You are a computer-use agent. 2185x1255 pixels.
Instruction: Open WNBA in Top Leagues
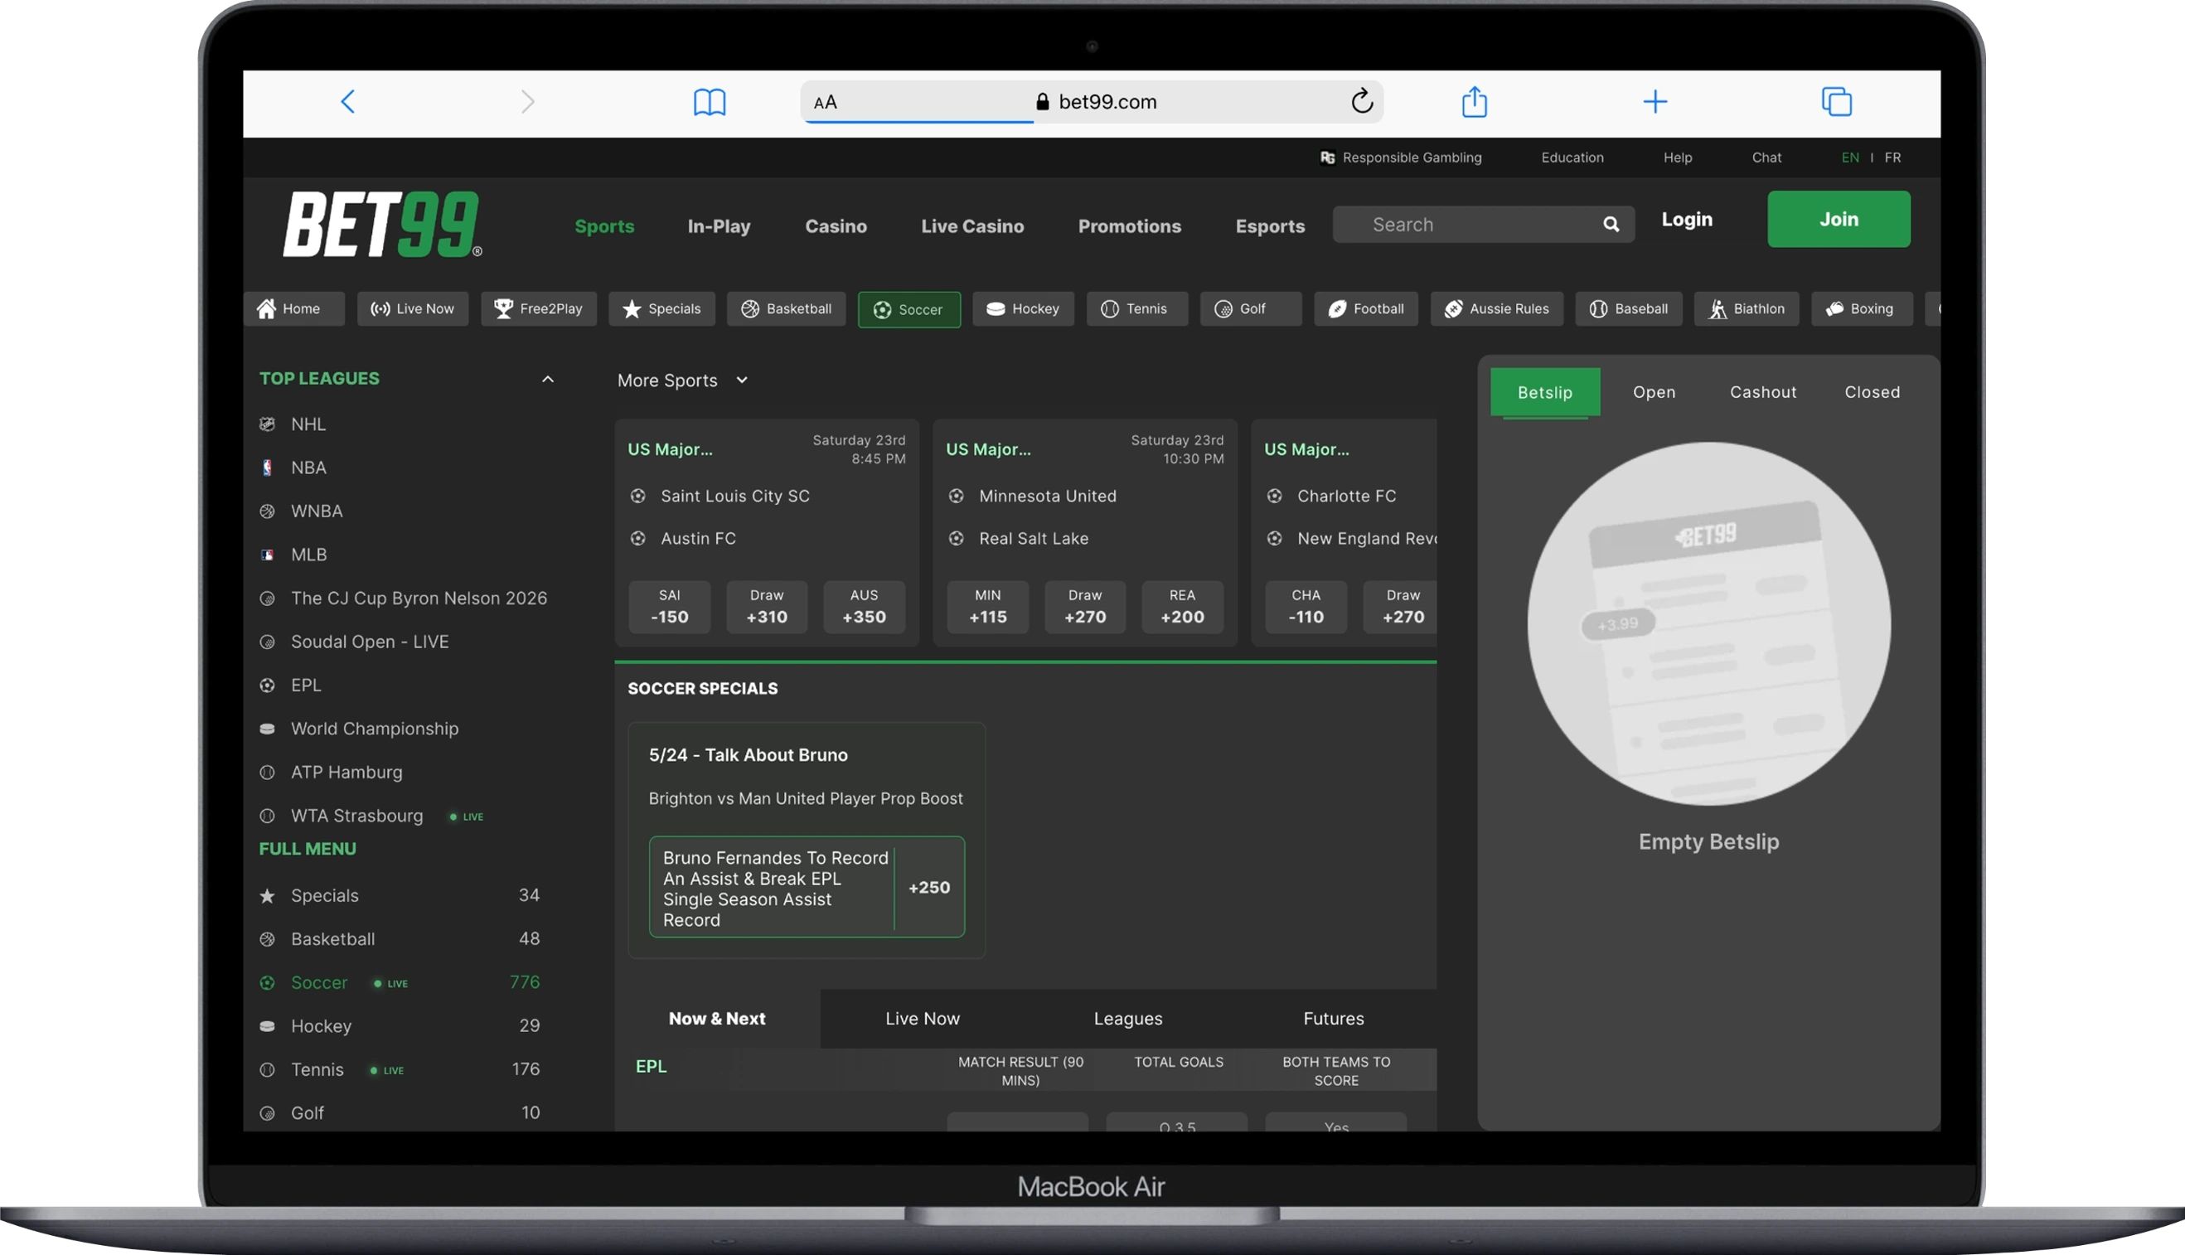pyautogui.click(x=317, y=511)
